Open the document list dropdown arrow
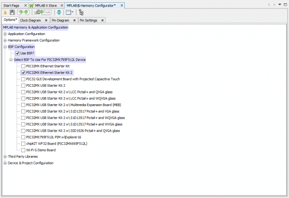The width and height of the screenshot is (289, 198). (x=279, y=5)
